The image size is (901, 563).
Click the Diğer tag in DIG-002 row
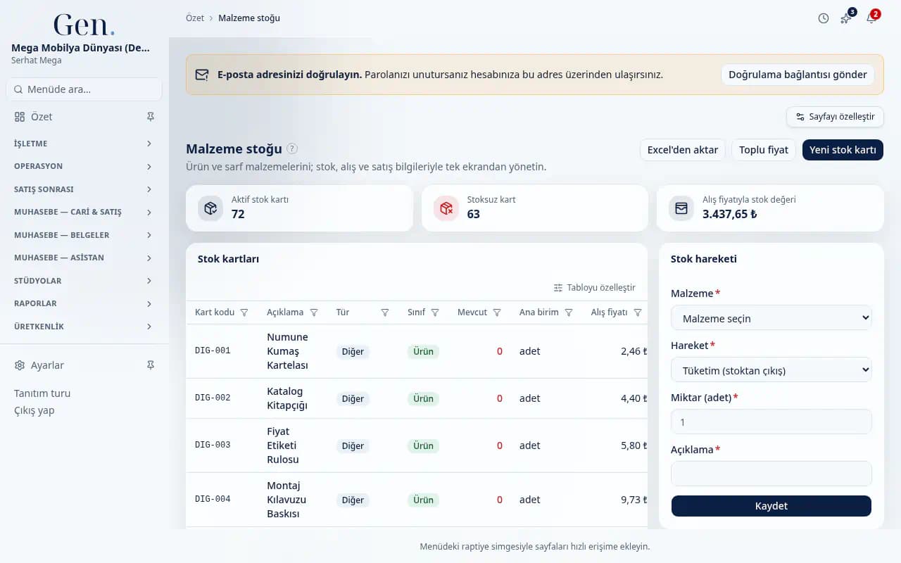[x=353, y=398]
